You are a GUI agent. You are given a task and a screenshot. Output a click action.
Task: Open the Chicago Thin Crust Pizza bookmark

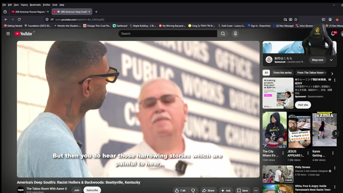[97, 26]
